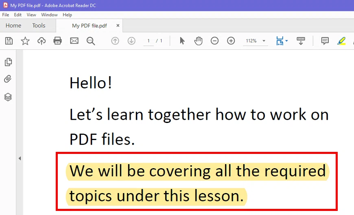Screen dimensions: 354x215
Task: Open the zoom level 112% dropdown
Action: pos(264,41)
